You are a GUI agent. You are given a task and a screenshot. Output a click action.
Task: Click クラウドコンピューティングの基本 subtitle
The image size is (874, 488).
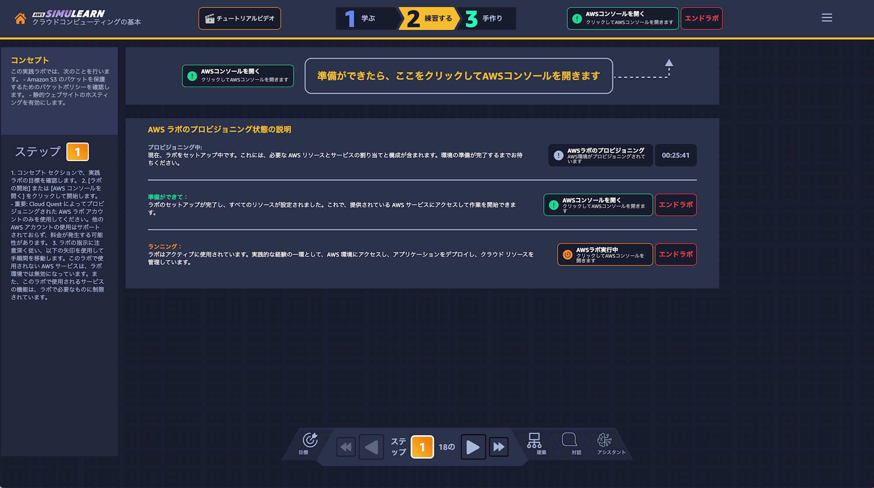click(87, 22)
